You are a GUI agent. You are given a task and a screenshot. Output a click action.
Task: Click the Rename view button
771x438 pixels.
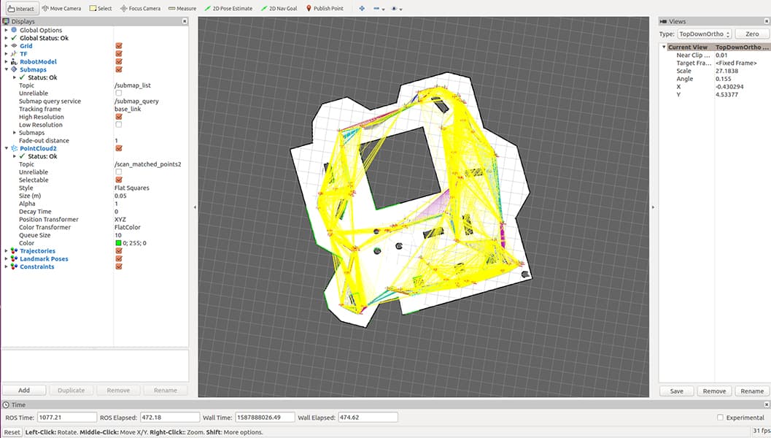click(x=752, y=391)
